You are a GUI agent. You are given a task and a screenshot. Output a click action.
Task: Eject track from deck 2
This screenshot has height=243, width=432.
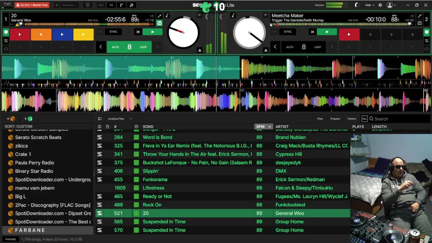click(x=266, y=50)
